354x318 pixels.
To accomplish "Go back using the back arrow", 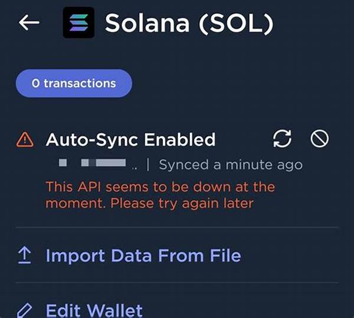I will 29,22.
